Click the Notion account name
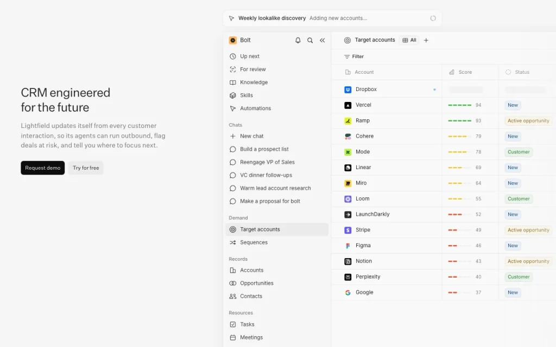556x347 pixels. click(364, 261)
